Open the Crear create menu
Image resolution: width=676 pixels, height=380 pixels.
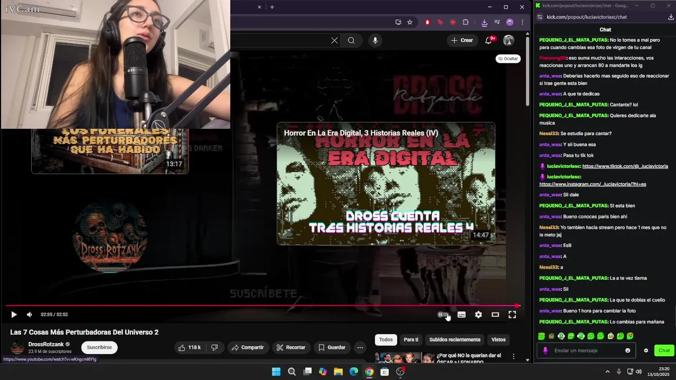462,40
